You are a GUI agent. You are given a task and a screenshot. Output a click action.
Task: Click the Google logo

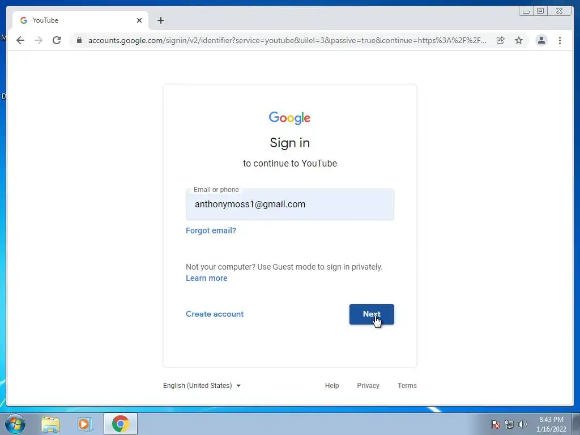pos(289,118)
